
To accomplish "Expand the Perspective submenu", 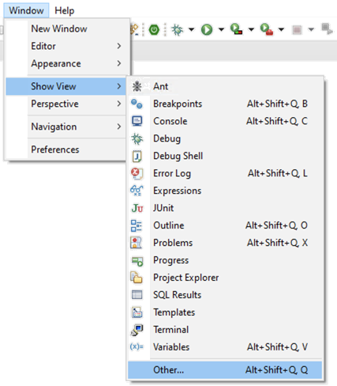I will (x=66, y=104).
